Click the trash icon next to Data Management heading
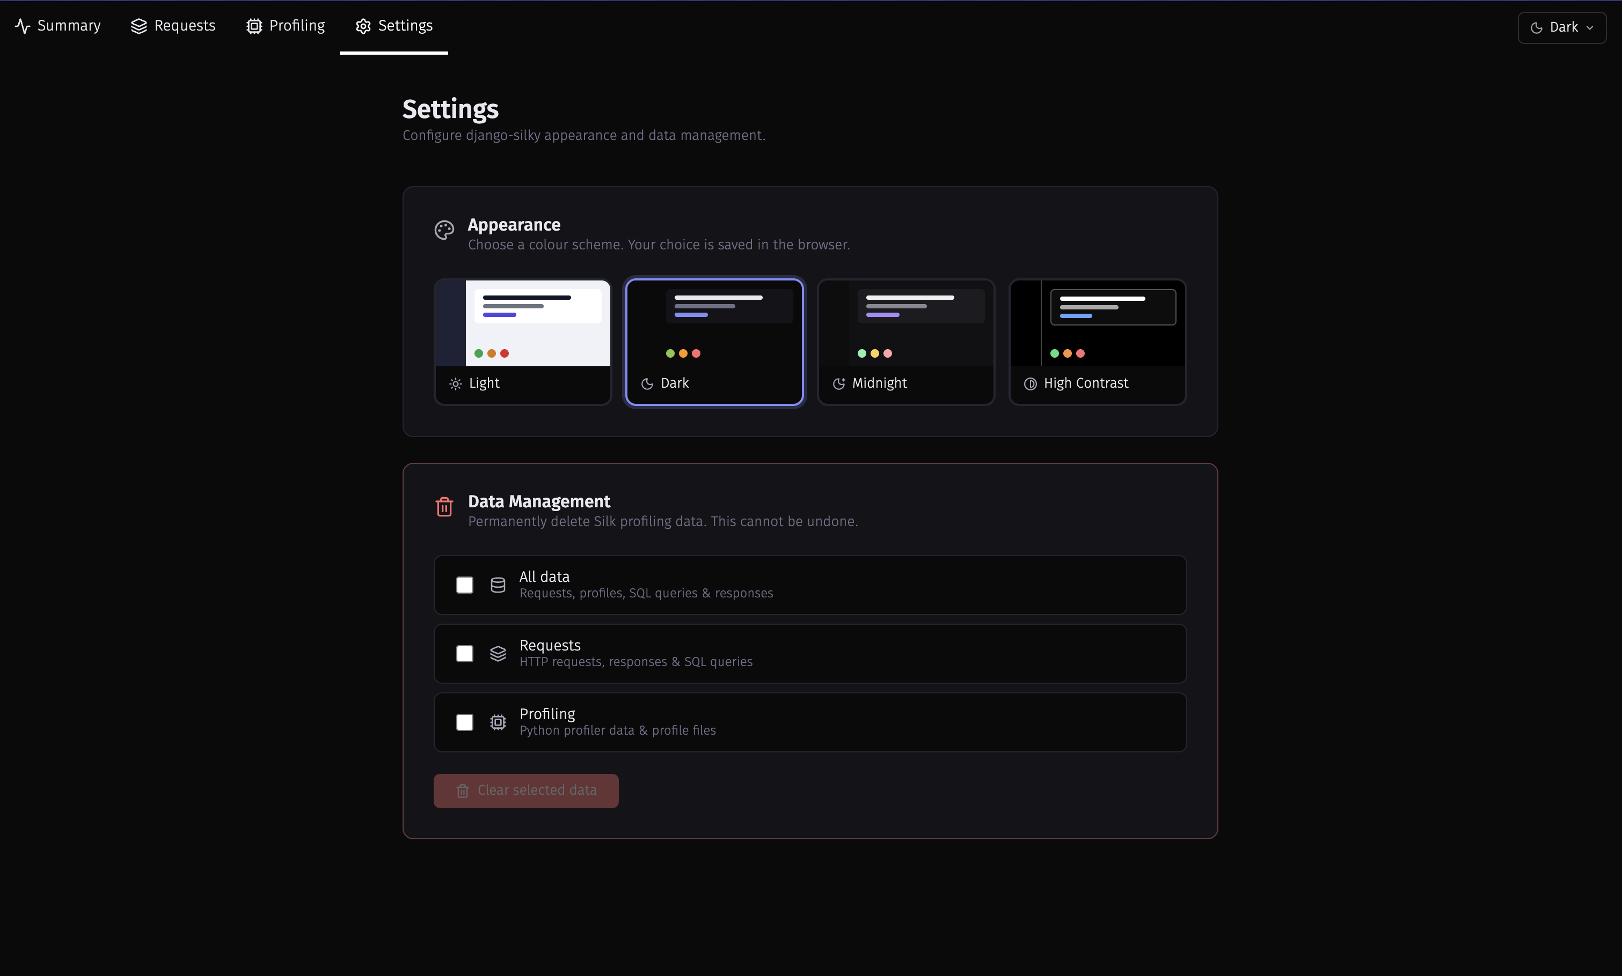Screen dimensions: 1622x976 [444, 507]
